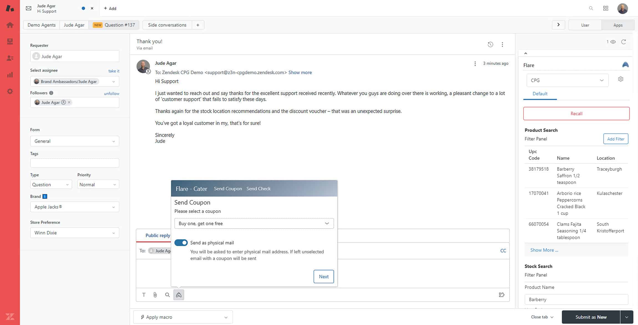Open the Home icon in sidebar
The image size is (638, 325).
tap(10, 25)
